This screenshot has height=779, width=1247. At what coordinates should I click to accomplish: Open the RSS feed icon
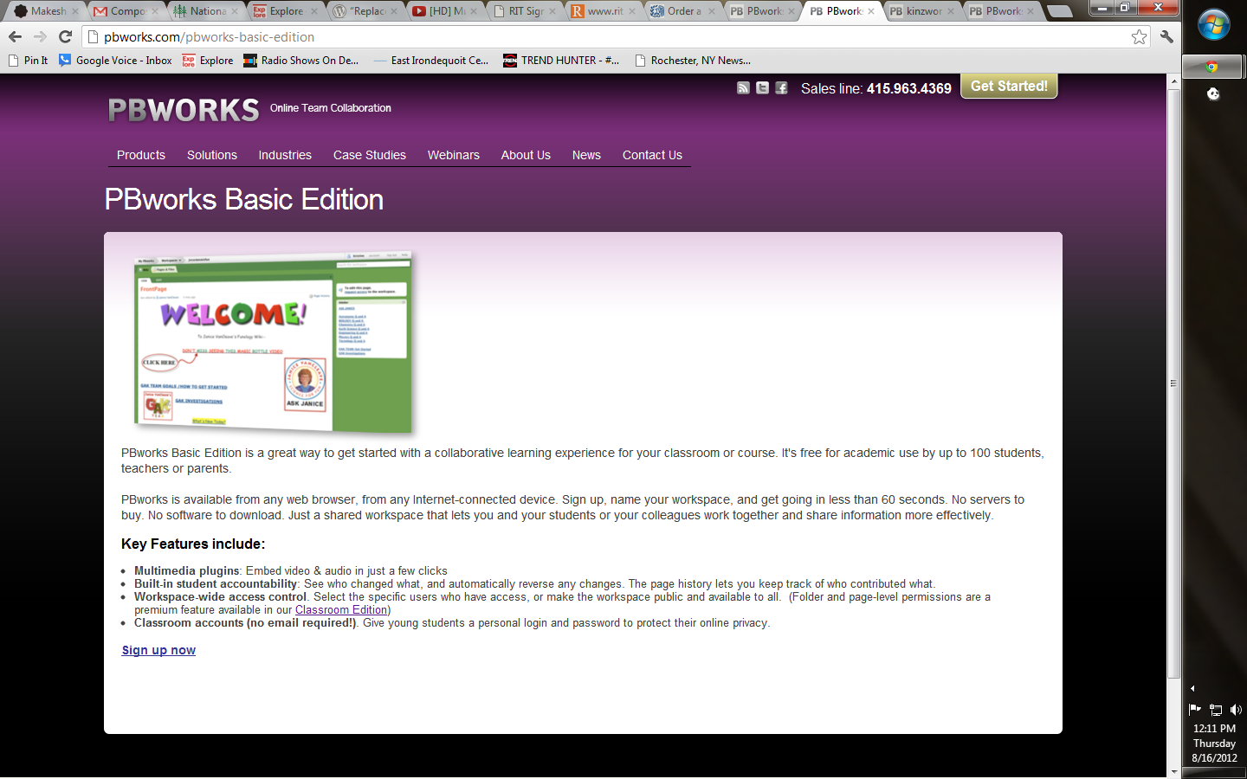743,87
